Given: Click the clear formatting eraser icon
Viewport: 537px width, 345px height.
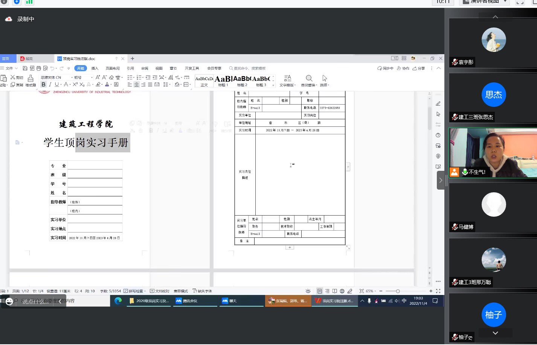Looking at the screenshot, I should click(x=111, y=78).
